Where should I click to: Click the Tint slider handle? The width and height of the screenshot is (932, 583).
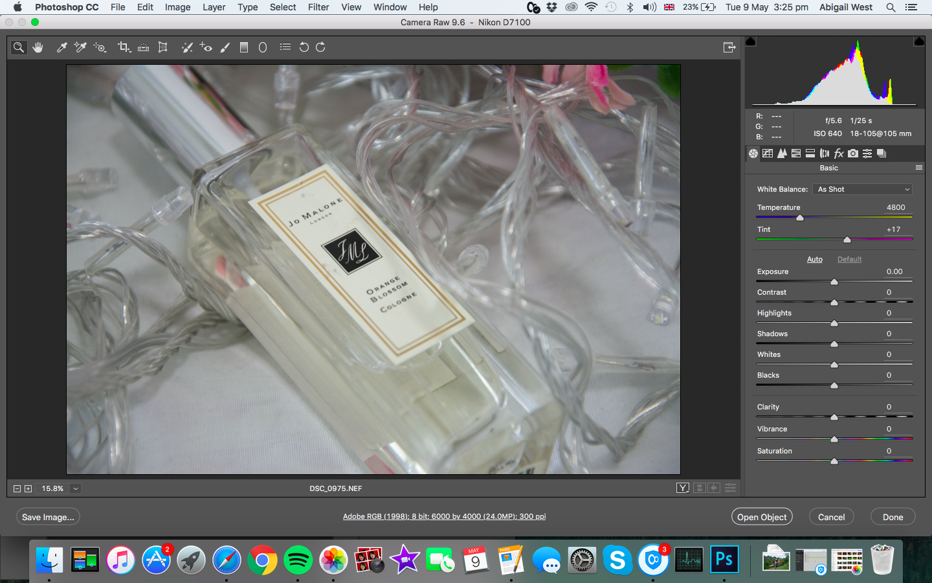coord(847,240)
